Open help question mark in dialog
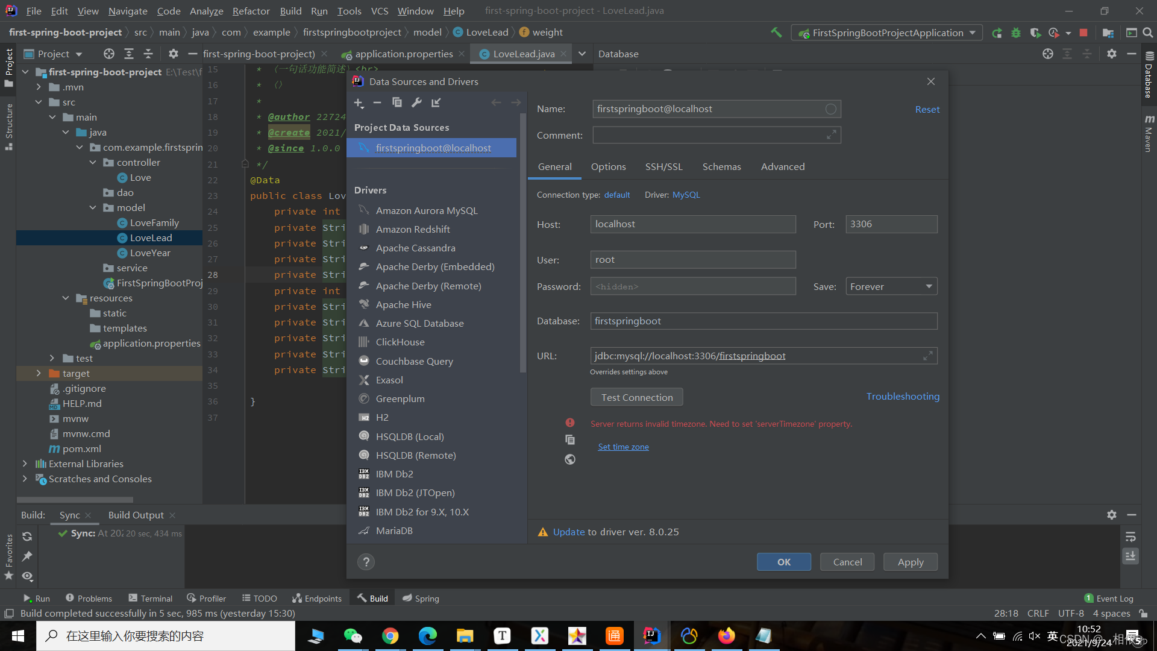This screenshot has height=651, width=1157. click(x=366, y=562)
